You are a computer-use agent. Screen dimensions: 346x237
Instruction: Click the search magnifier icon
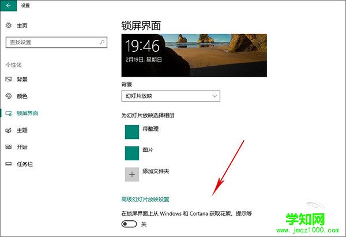(102, 42)
